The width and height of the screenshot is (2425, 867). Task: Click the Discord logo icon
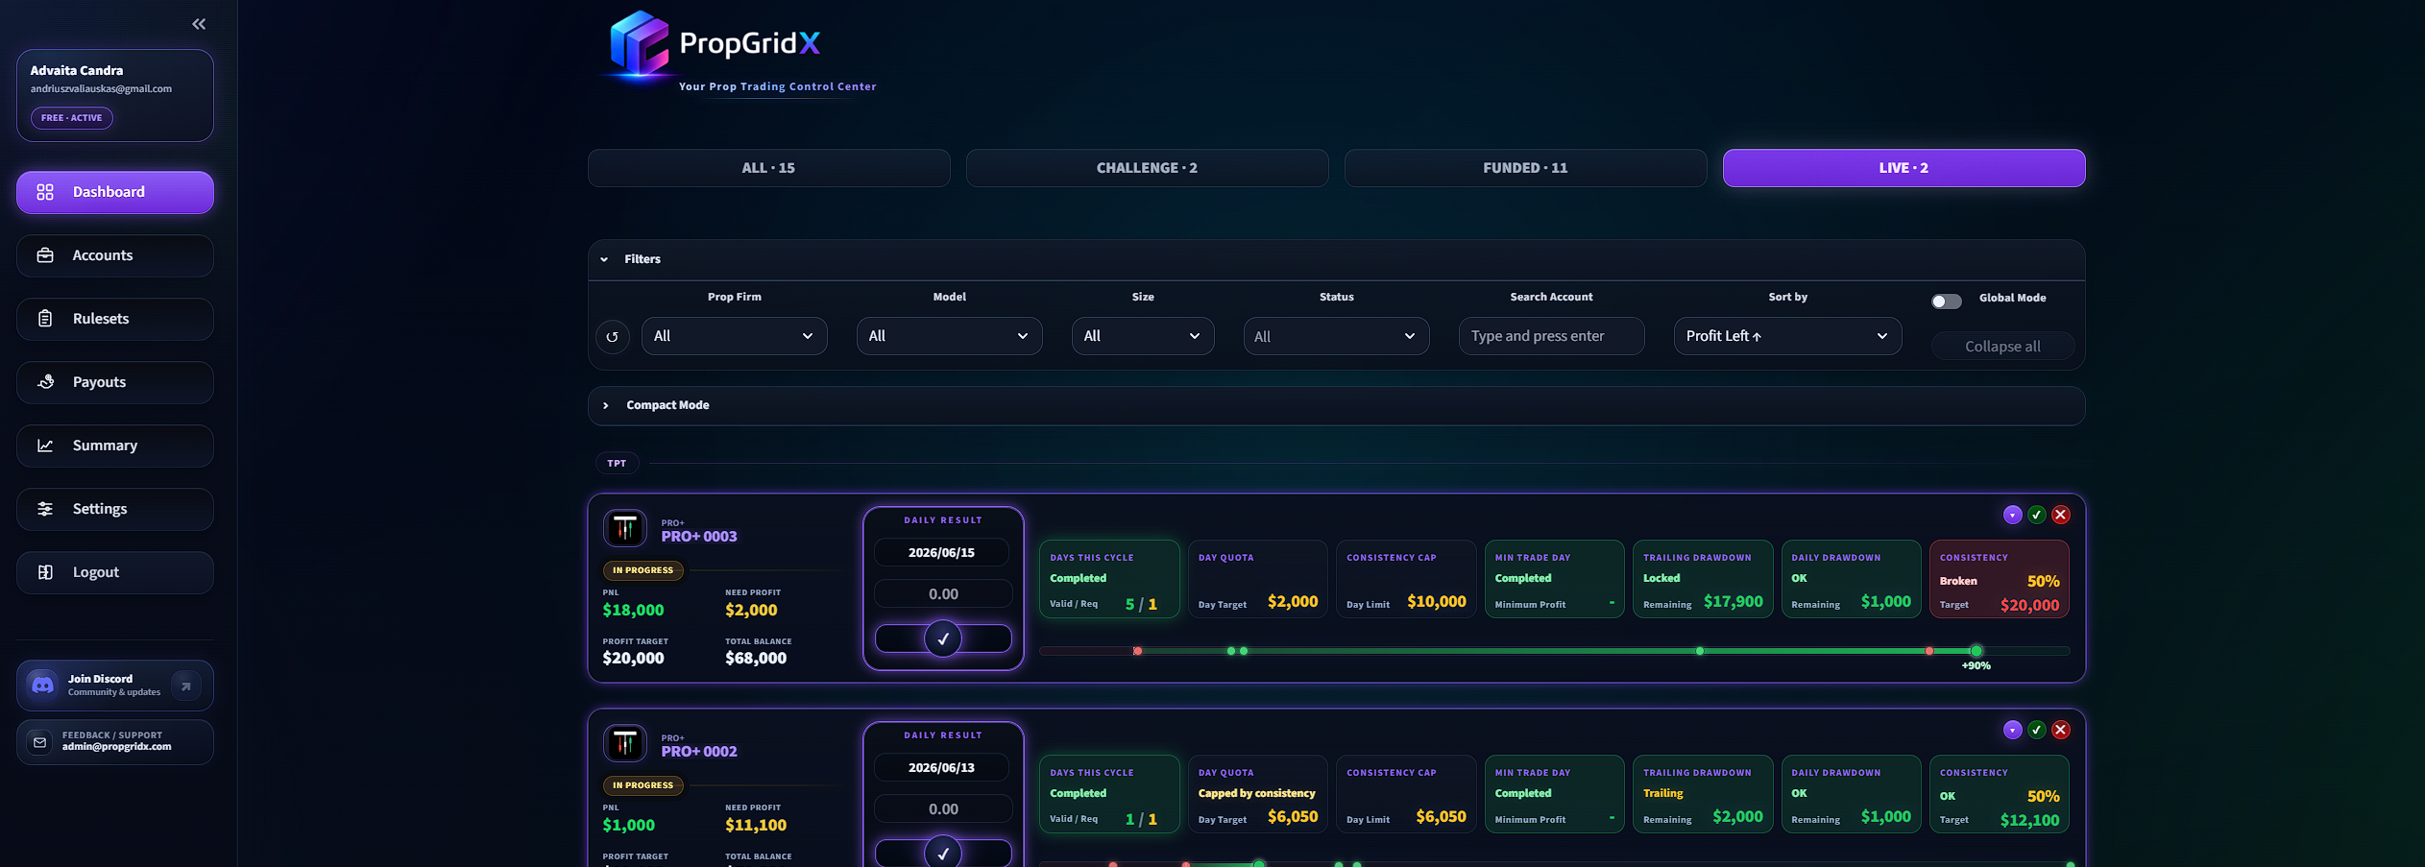(42, 685)
